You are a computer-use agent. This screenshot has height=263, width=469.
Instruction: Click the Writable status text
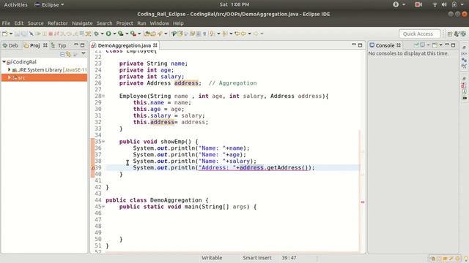[212, 258]
